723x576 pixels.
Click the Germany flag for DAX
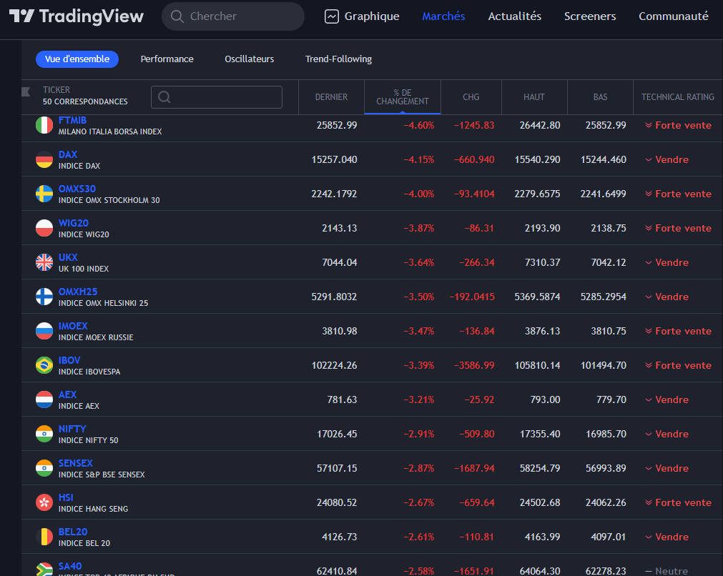click(44, 159)
